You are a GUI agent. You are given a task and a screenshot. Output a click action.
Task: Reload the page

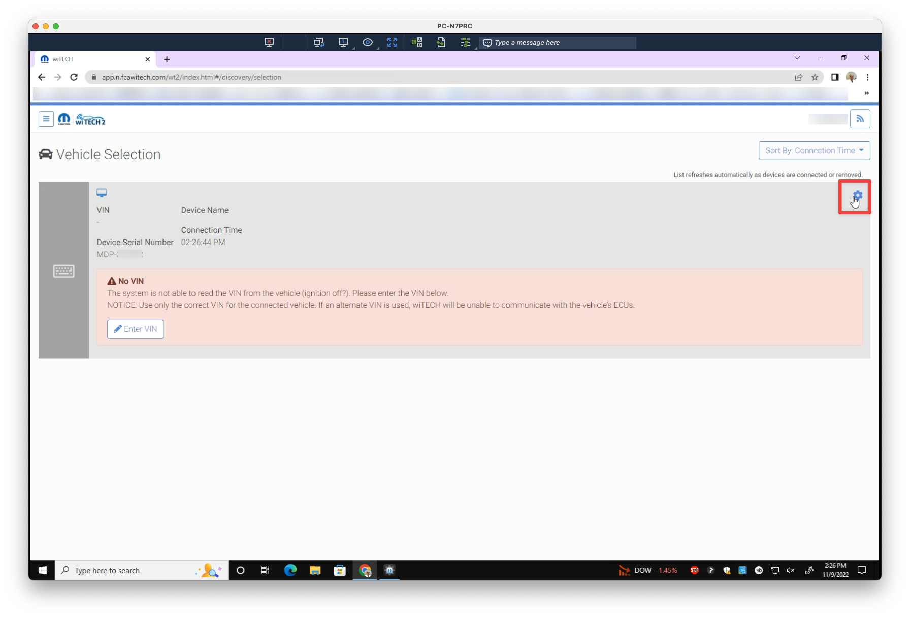(x=74, y=77)
